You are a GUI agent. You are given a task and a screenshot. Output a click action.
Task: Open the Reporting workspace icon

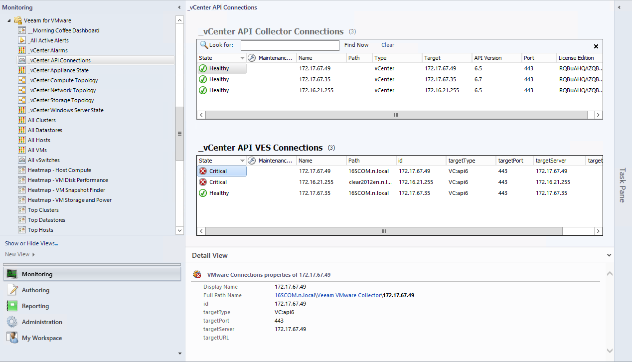tap(12, 306)
